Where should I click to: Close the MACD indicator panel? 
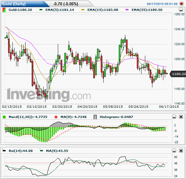[x=181, y=117]
